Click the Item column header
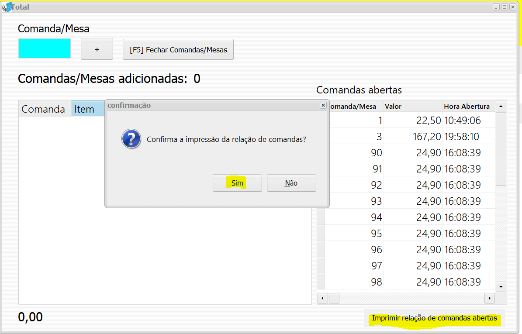 88,109
